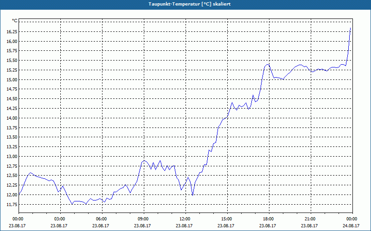This screenshot has width=371, height=231.
Task: Select the 12,00 y-axis value
Action: [x=12, y=195]
